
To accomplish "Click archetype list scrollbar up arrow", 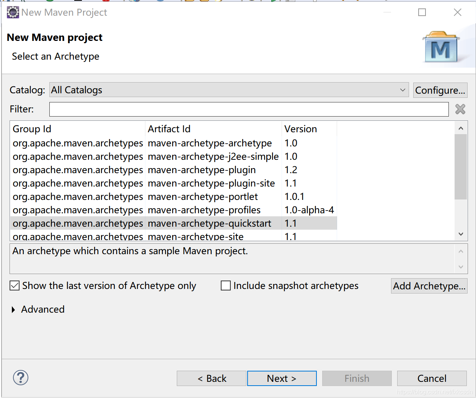I will point(461,128).
